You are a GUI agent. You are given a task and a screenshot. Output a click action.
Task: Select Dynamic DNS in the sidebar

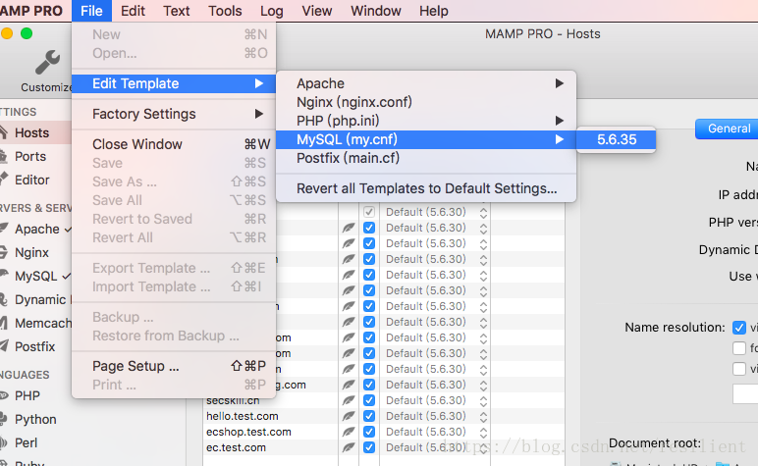point(43,299)
